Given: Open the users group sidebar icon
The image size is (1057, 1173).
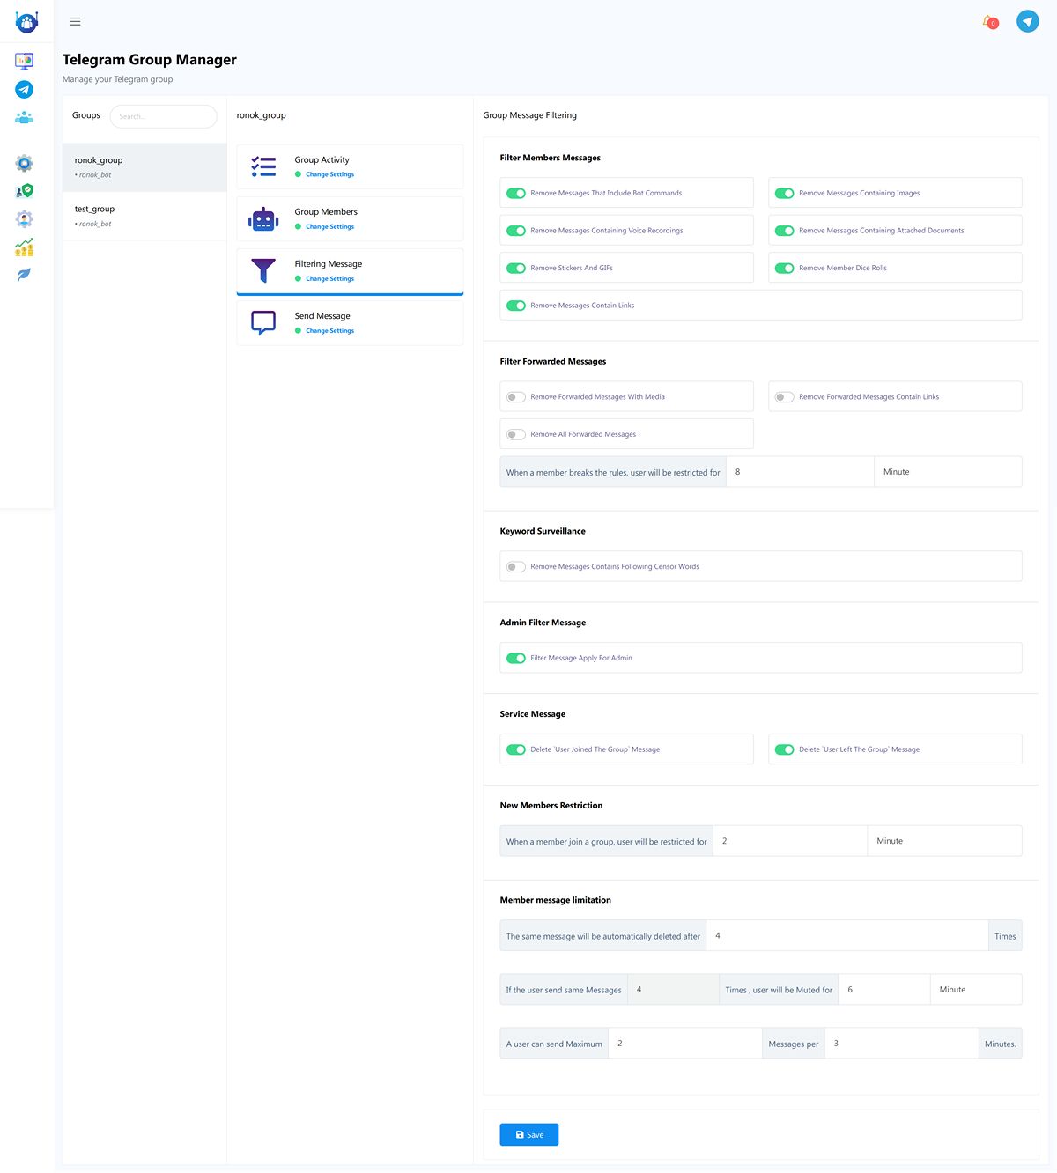Looking at the screenshot, I should pos(25,117).
